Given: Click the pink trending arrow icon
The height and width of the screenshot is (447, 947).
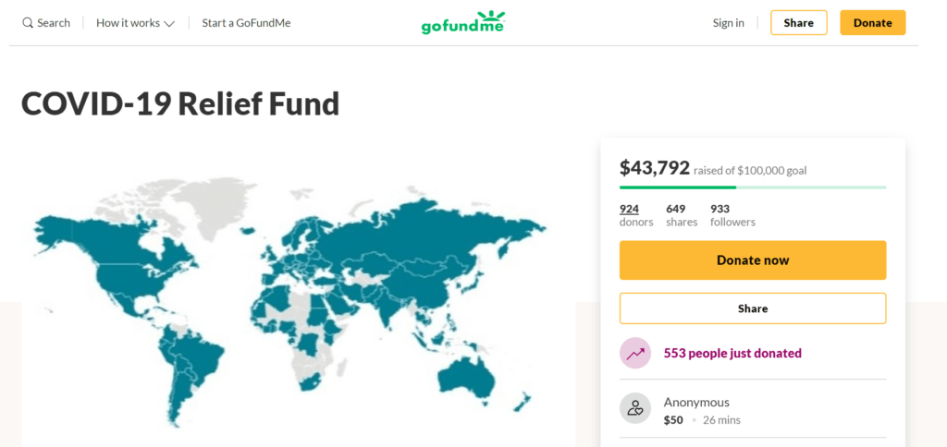Looking at the screenshot, I should pos(635,353).
